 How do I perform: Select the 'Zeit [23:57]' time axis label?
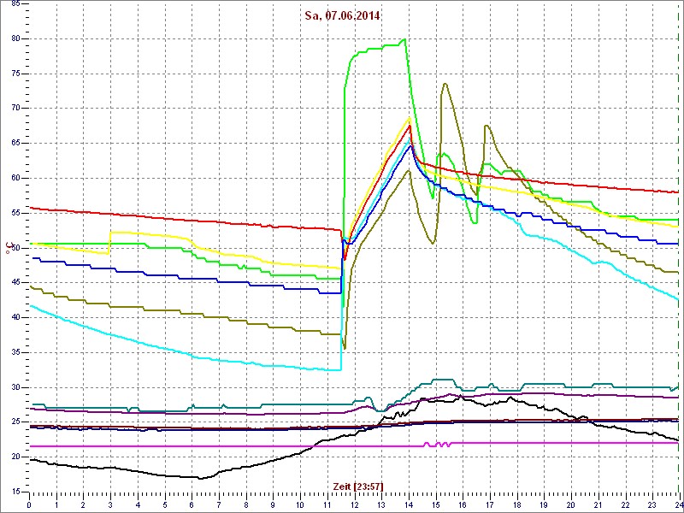point(358,486)
